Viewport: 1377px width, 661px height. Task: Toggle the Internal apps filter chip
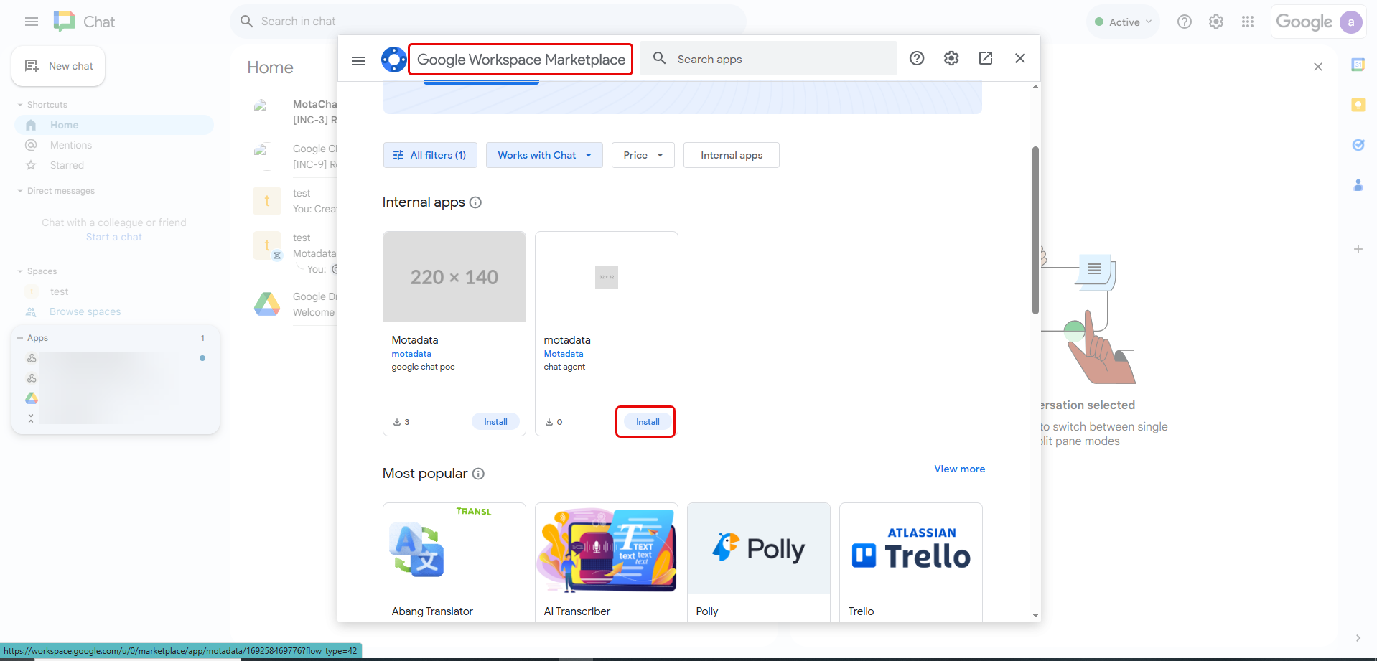(731, 155)
